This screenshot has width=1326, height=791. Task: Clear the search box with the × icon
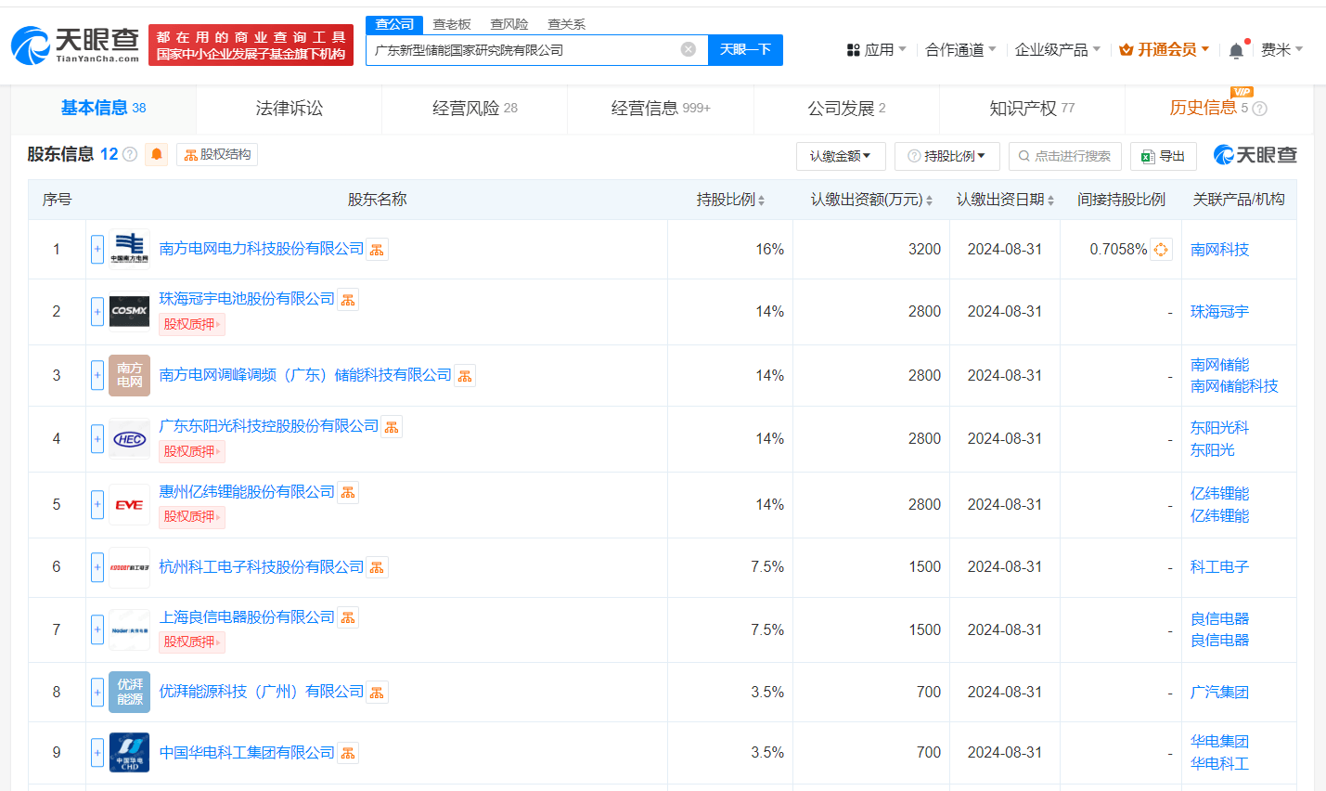[x=687, y=49]
